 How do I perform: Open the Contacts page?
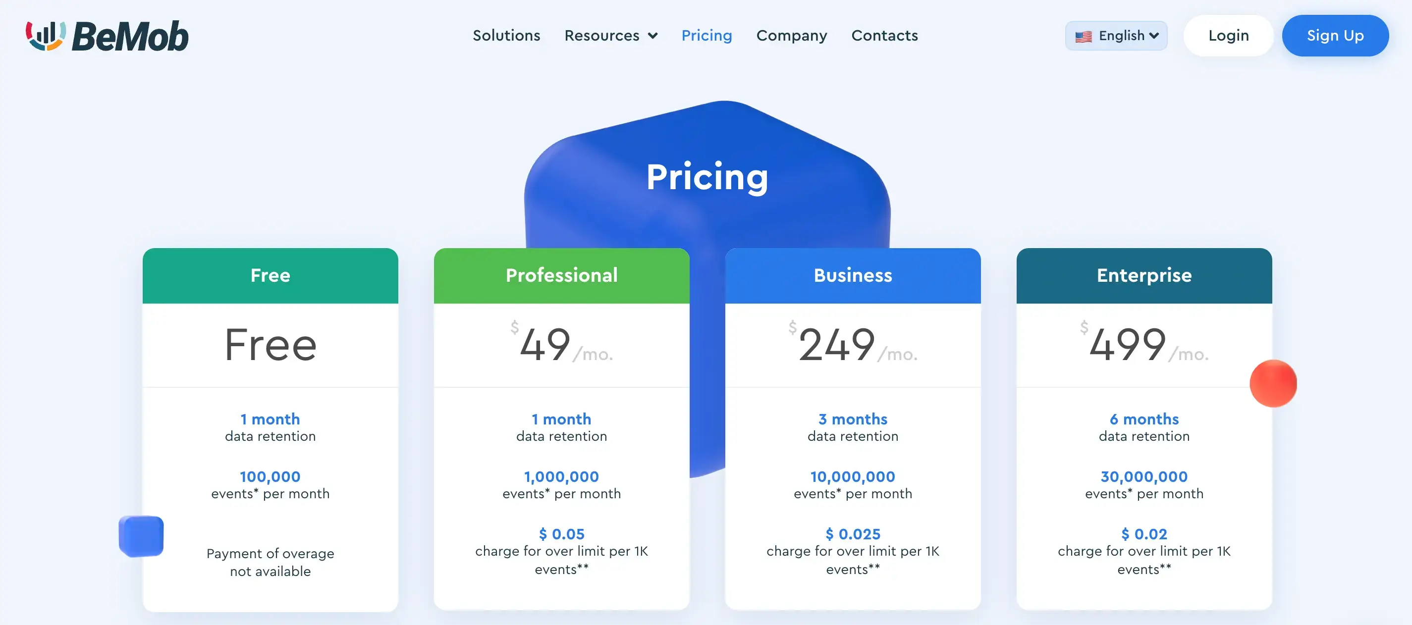[x=884, y=36]
